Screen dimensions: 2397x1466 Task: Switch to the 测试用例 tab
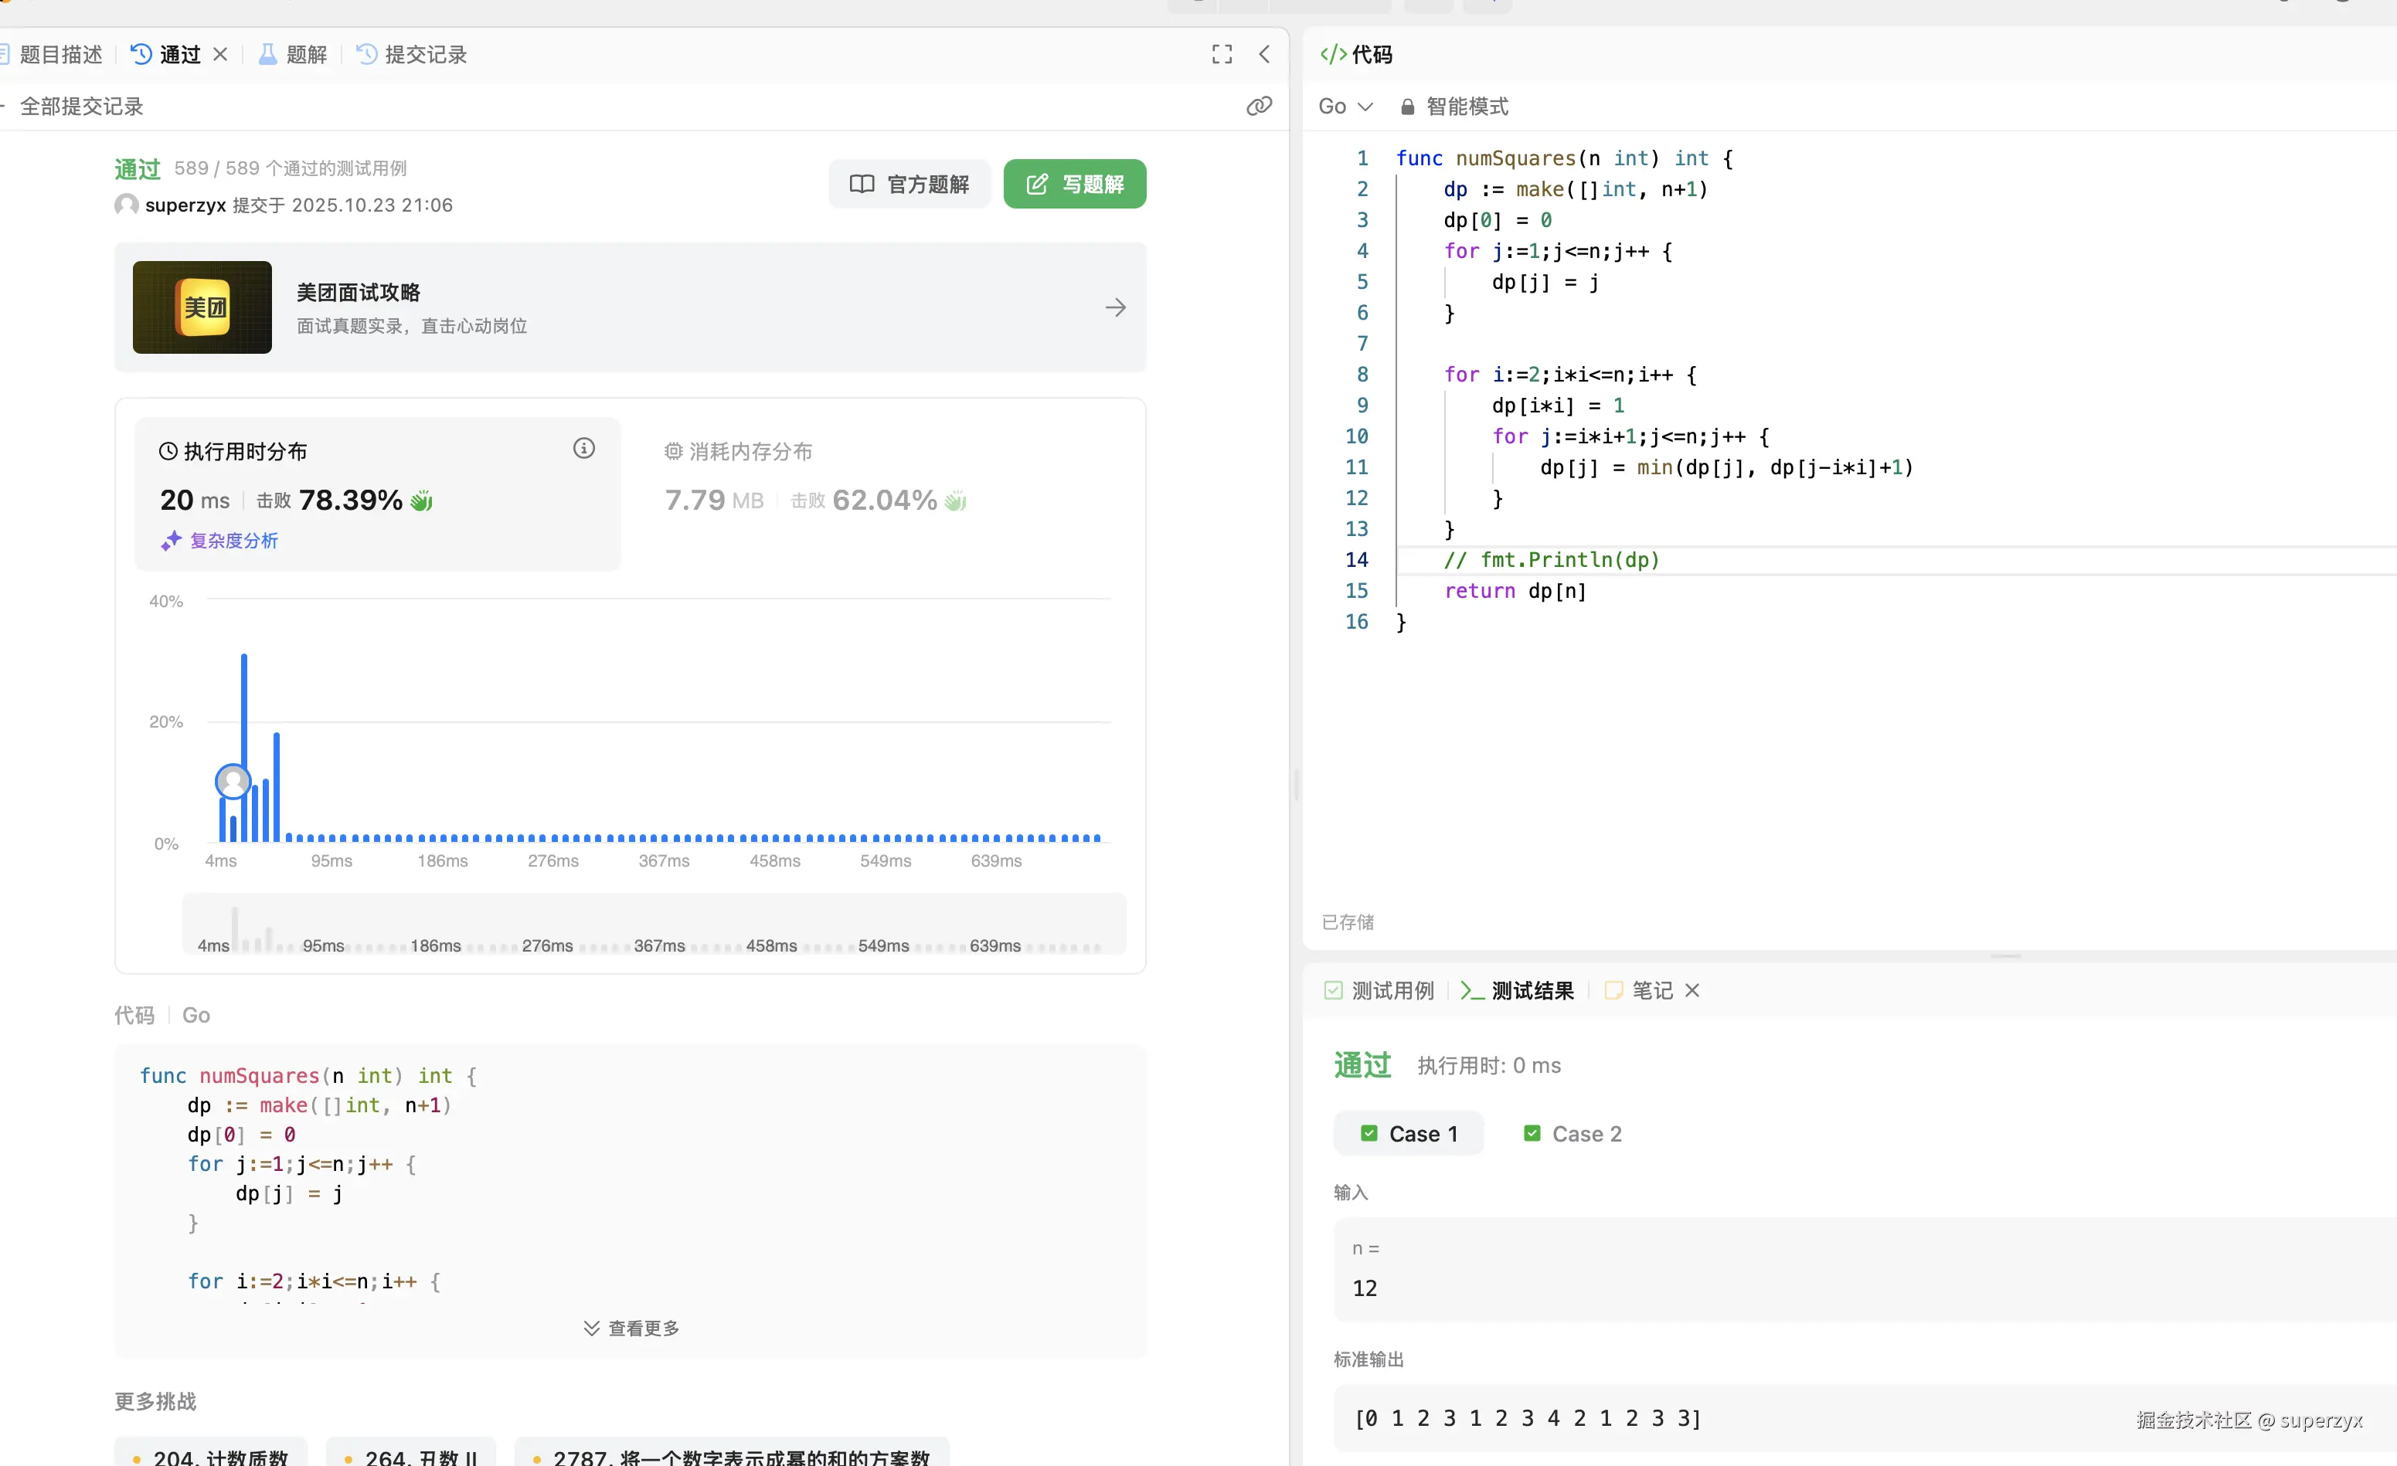tap(1379, 989)
